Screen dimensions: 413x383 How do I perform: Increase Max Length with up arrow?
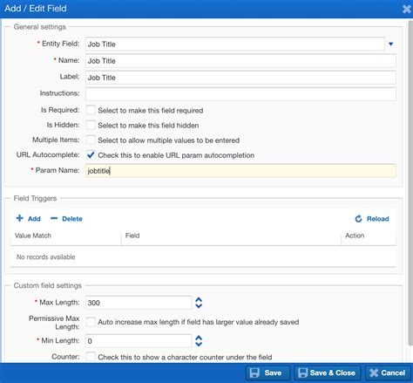click(x=199, y=299)
